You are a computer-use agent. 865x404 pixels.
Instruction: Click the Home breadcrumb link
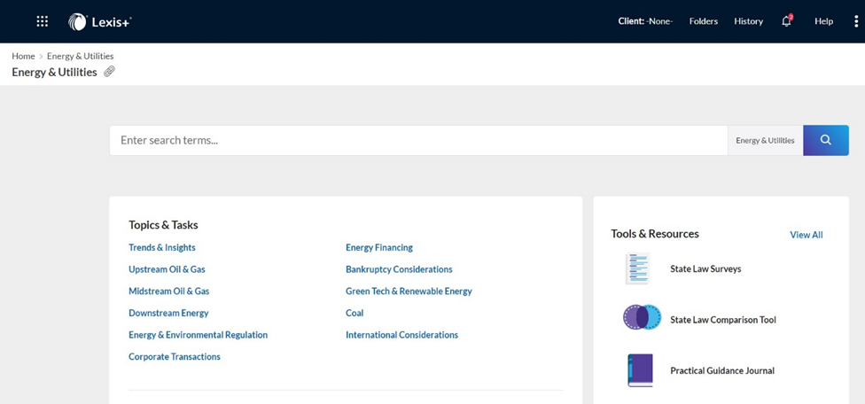[x=23, y=56]
